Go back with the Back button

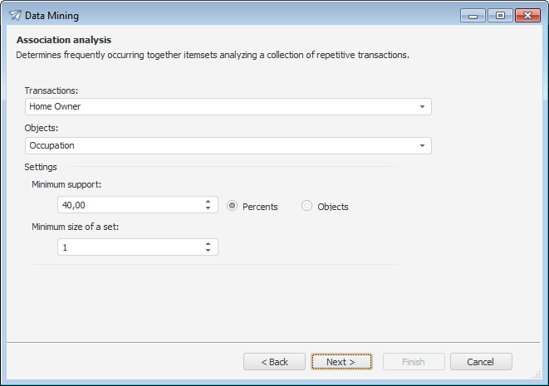coord(275,362)
